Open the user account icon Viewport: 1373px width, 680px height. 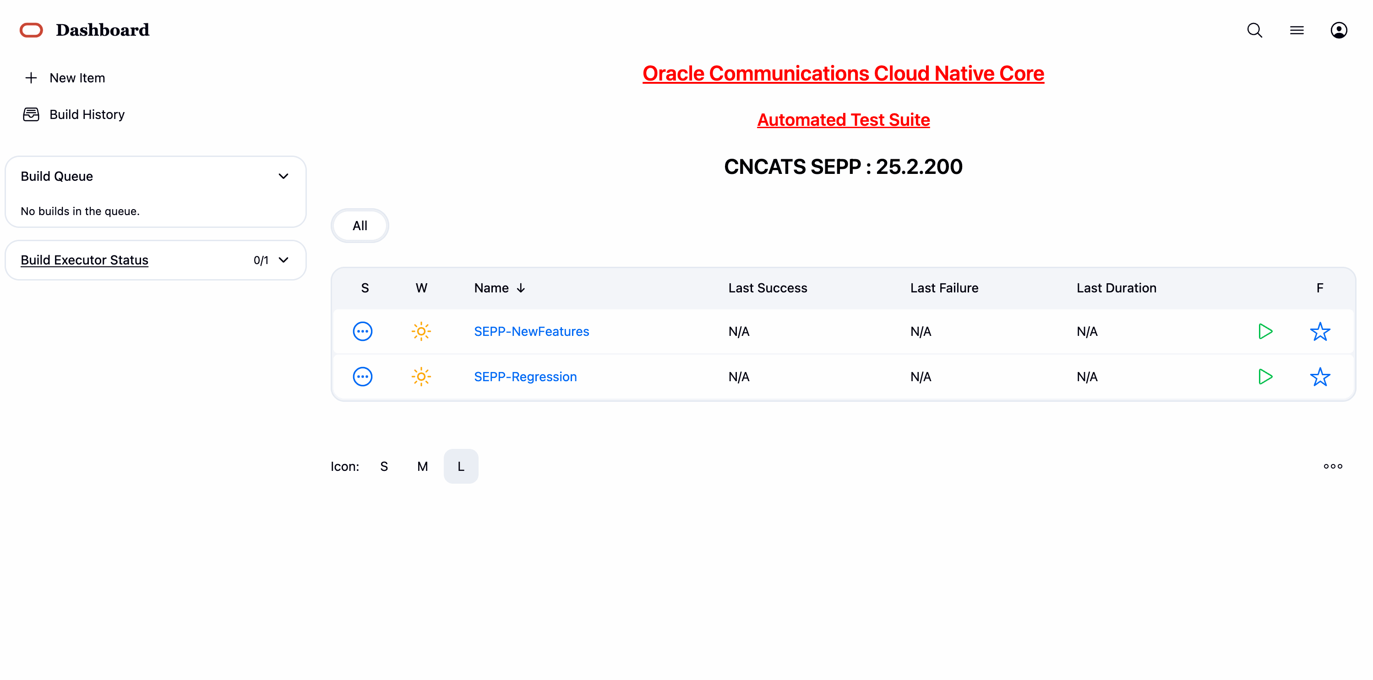pos(1338,30)
